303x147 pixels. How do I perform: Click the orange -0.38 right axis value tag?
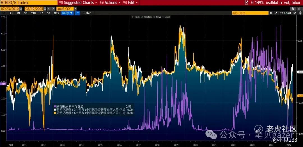pos(300,96)
